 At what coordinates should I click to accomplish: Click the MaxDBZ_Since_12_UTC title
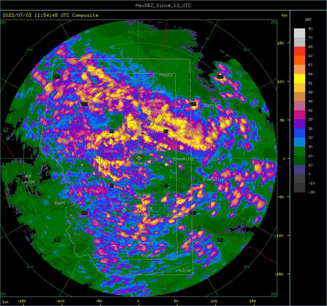(x=163, y=5)
